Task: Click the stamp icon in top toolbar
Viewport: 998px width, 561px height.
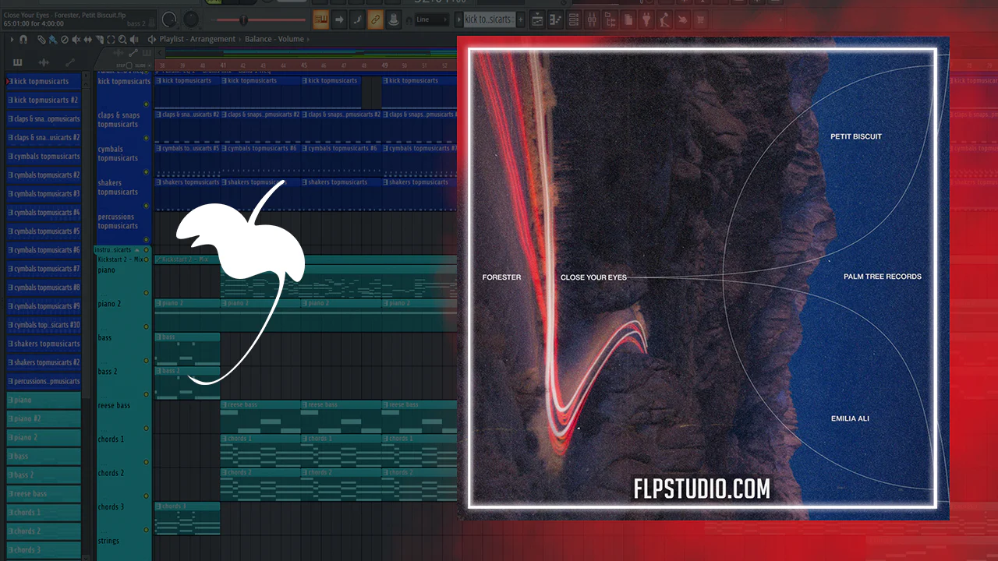Action: [x=394, y=19]
